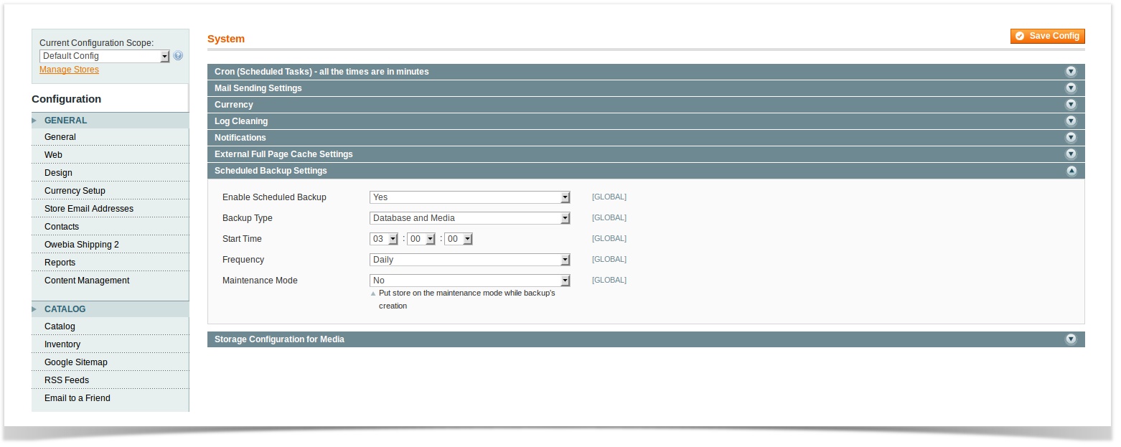Click the Save Config button
The width and height of the screenshot is (1121, 447).
(1047, 36)
